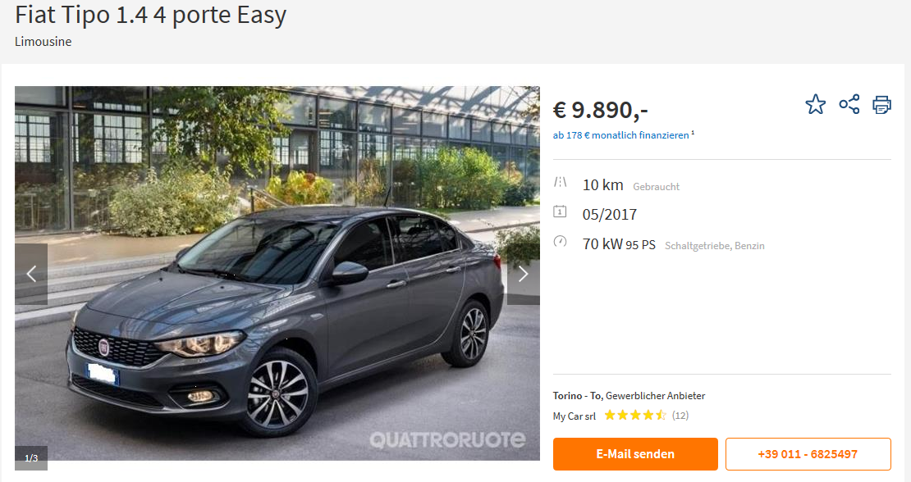The image size is (911, 482).
Task: Call the dealer number +39 011 - 6825497
Action: click(808, 454)
